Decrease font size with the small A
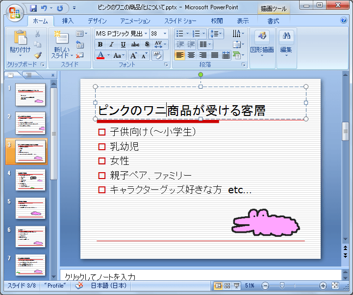Viewport: 353px width, 295px height. click(x=144, y=55)
